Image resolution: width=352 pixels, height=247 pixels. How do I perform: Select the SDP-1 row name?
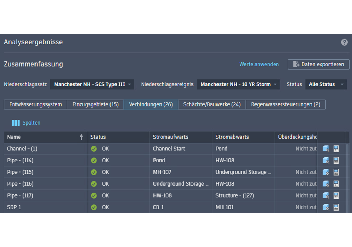[x=14, y=207]
